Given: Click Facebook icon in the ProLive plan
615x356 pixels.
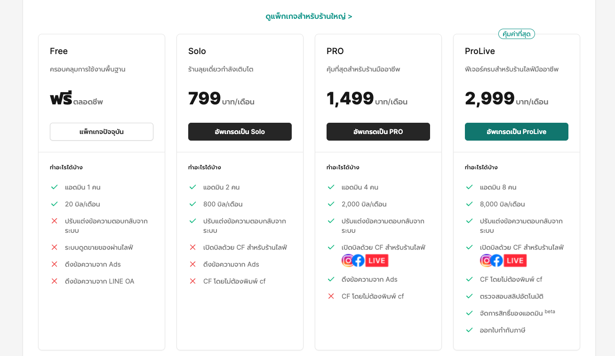Looking at the screenshot, I should pyautogui.click(x=497, y=261).
